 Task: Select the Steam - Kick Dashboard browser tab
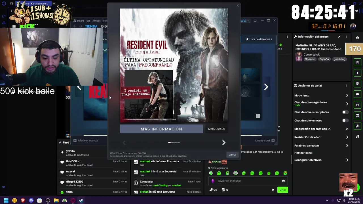pyautogui.click(x=34, y=3)
